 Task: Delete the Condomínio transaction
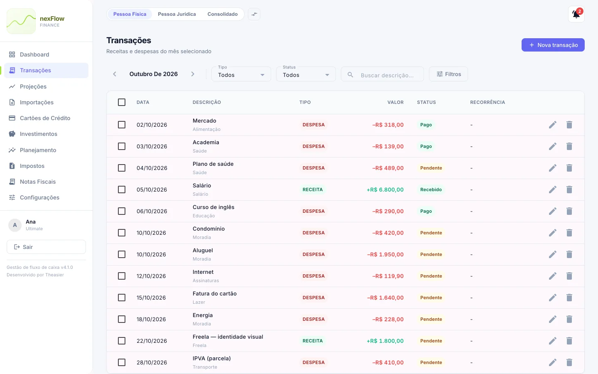[569, 233]
